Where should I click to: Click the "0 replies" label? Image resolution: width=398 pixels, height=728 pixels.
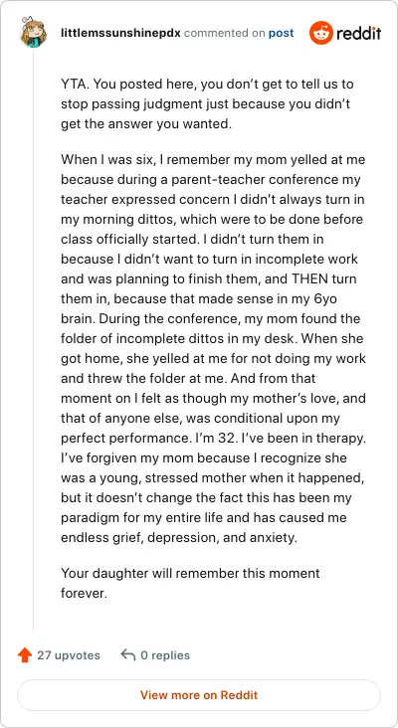coord(165,655)
